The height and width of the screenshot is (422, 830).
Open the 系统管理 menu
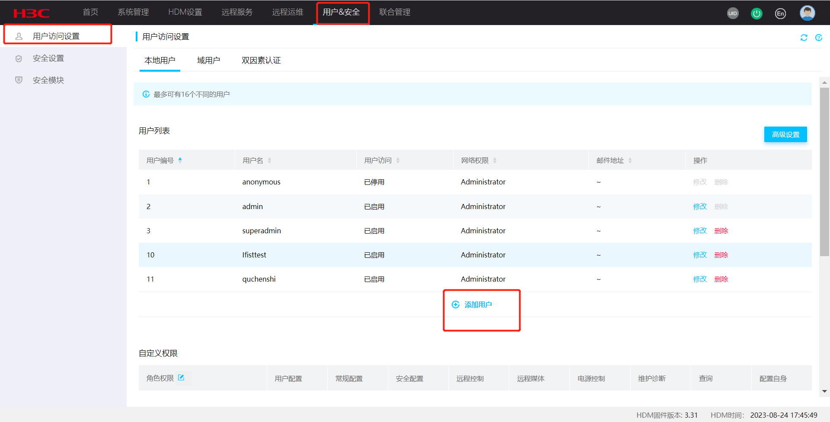133,12
